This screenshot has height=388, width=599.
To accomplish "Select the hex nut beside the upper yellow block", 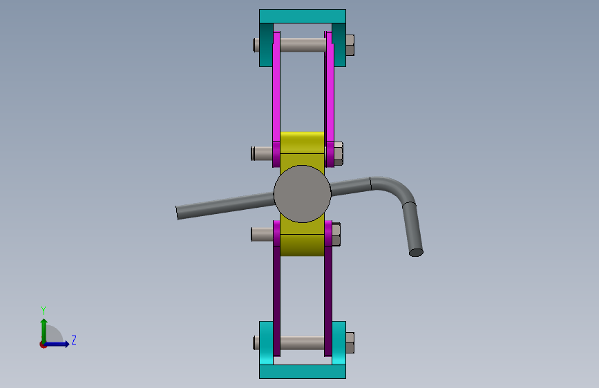I will pos(339,153).
